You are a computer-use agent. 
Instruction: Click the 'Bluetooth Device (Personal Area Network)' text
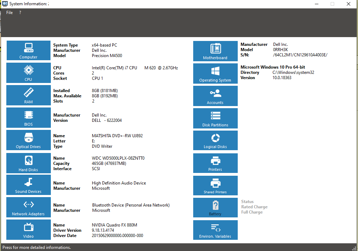131,205
